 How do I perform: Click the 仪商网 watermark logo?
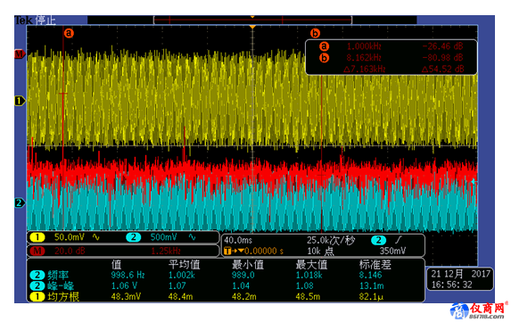pyautogui.click(x=478, y=311)
